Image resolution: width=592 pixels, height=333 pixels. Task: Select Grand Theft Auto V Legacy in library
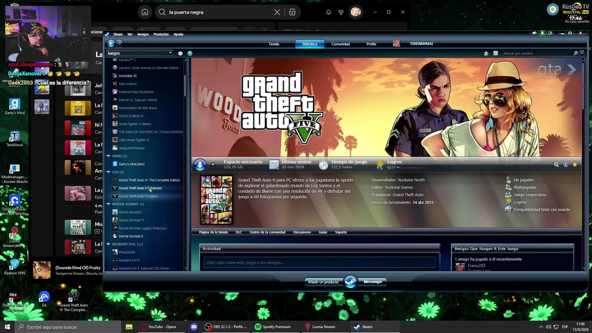138,196
